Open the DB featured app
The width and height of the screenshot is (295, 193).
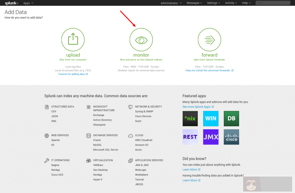coord(231,118)
